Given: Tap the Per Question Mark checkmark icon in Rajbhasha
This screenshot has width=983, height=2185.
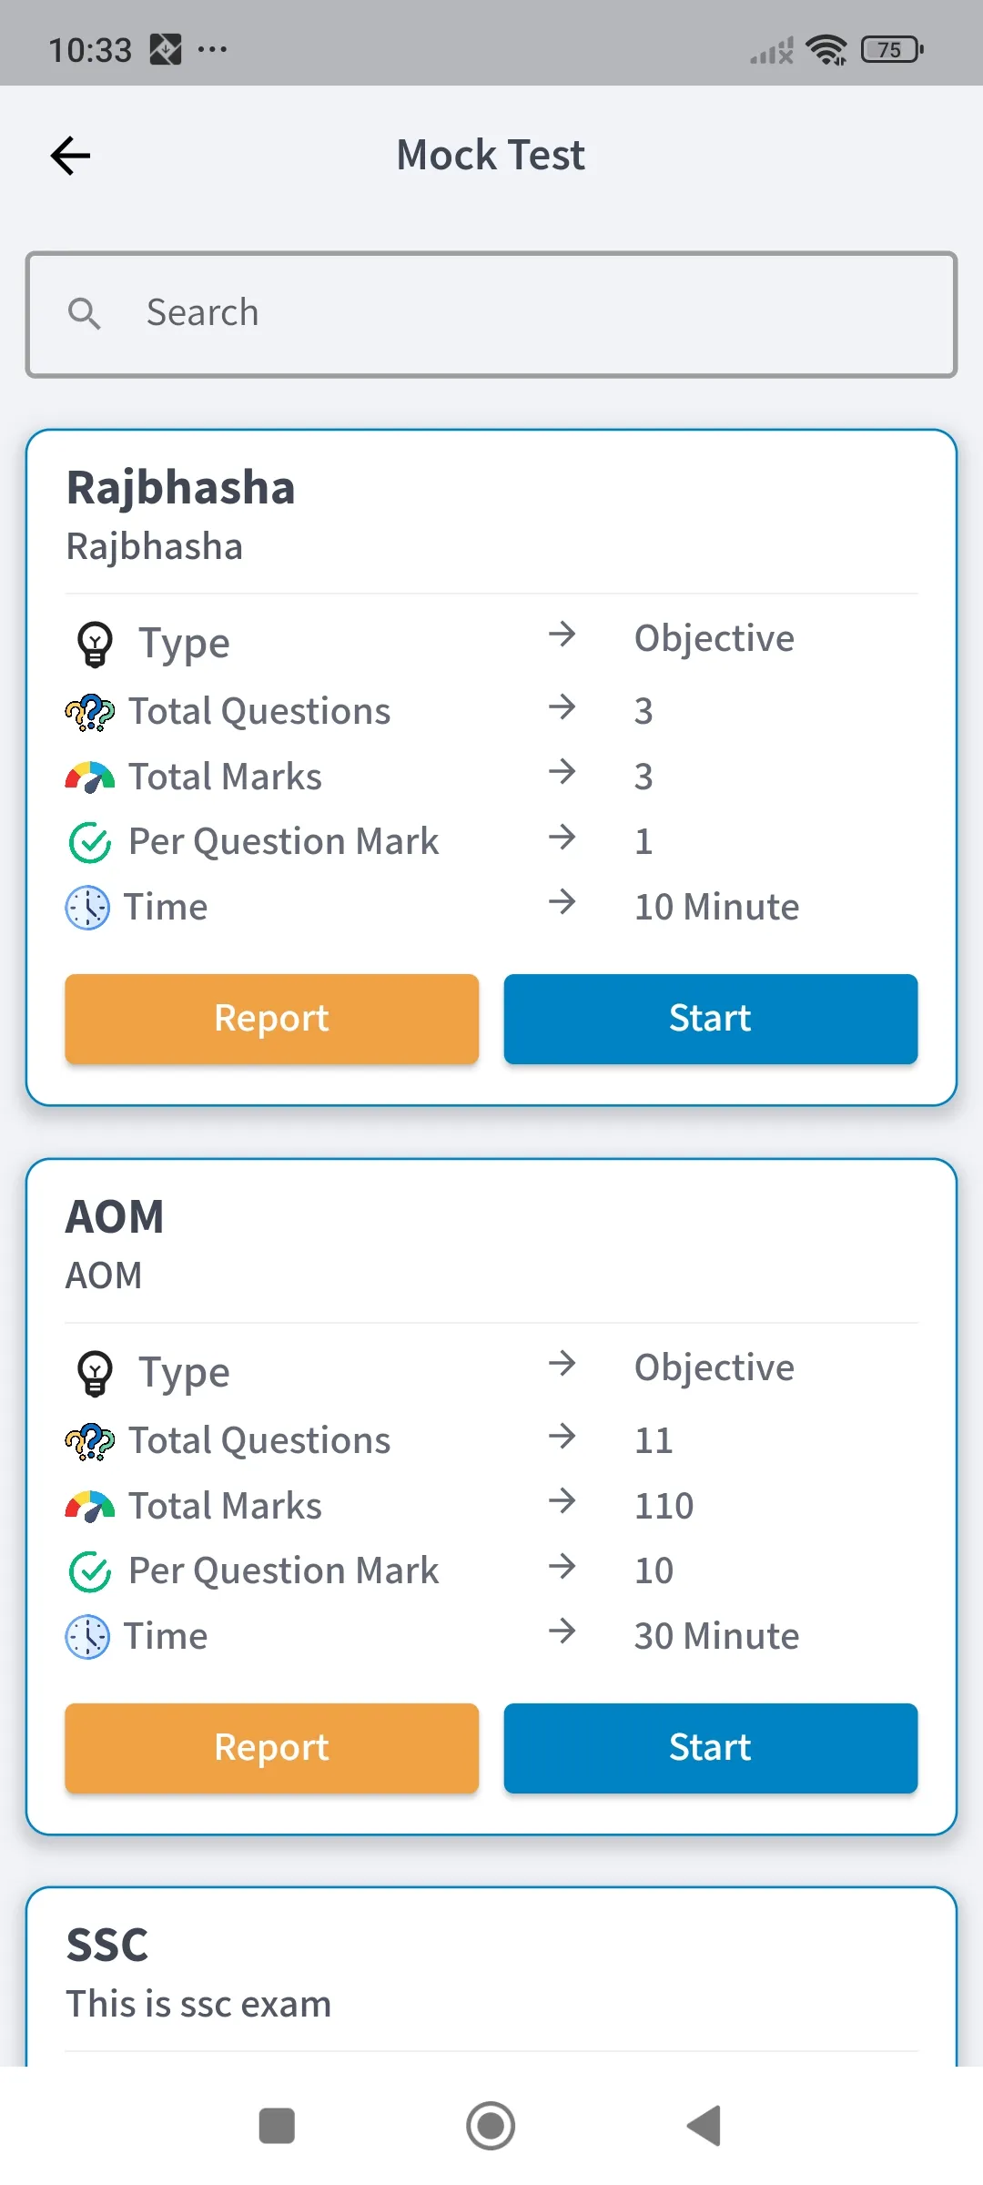Looking at the screenshot, I should (x=89, y=842).
